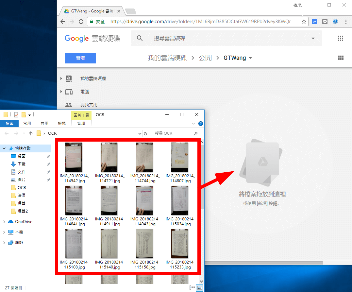Click the blue 新增 button in Google Drive
352x292 pixels.
click(x=80, y=58)
